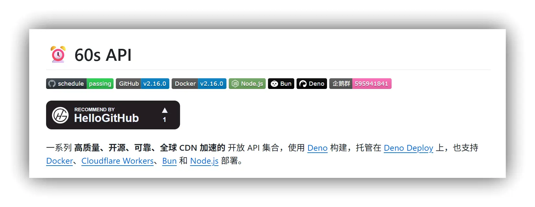Viewport: 535px width, 207px height.
Task: Click the upvote triangle on HelloGitHub badge
Action: click(164, 110)
